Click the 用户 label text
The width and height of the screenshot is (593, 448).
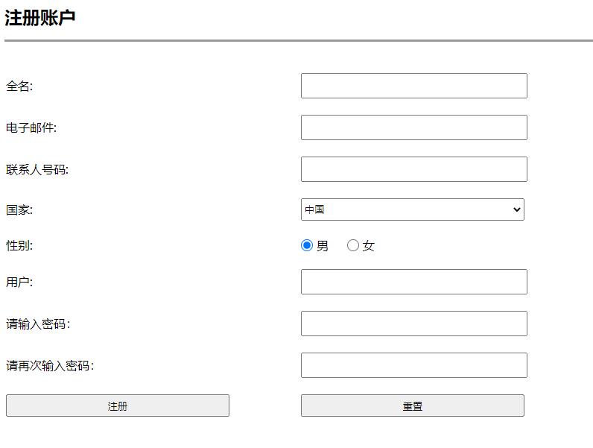pos(19,283)
